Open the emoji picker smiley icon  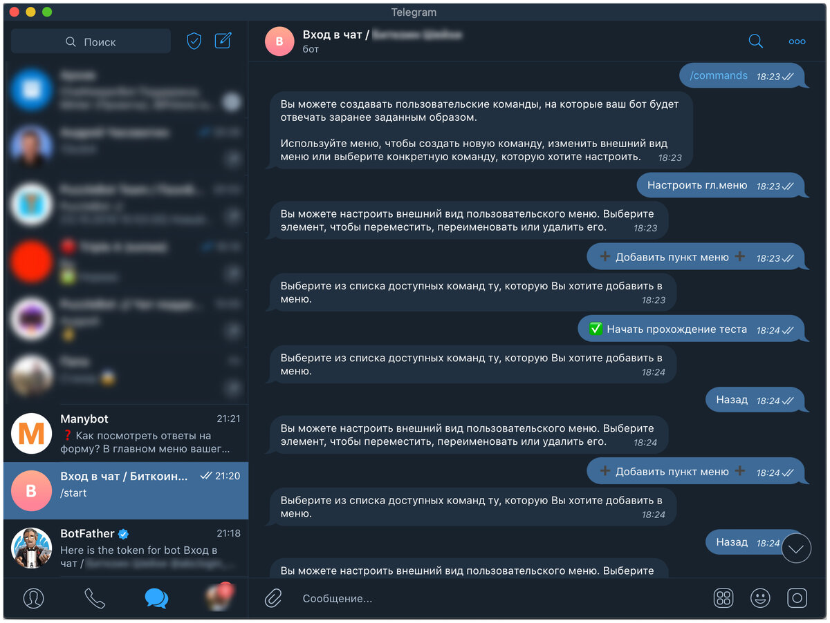pos(760,598)
